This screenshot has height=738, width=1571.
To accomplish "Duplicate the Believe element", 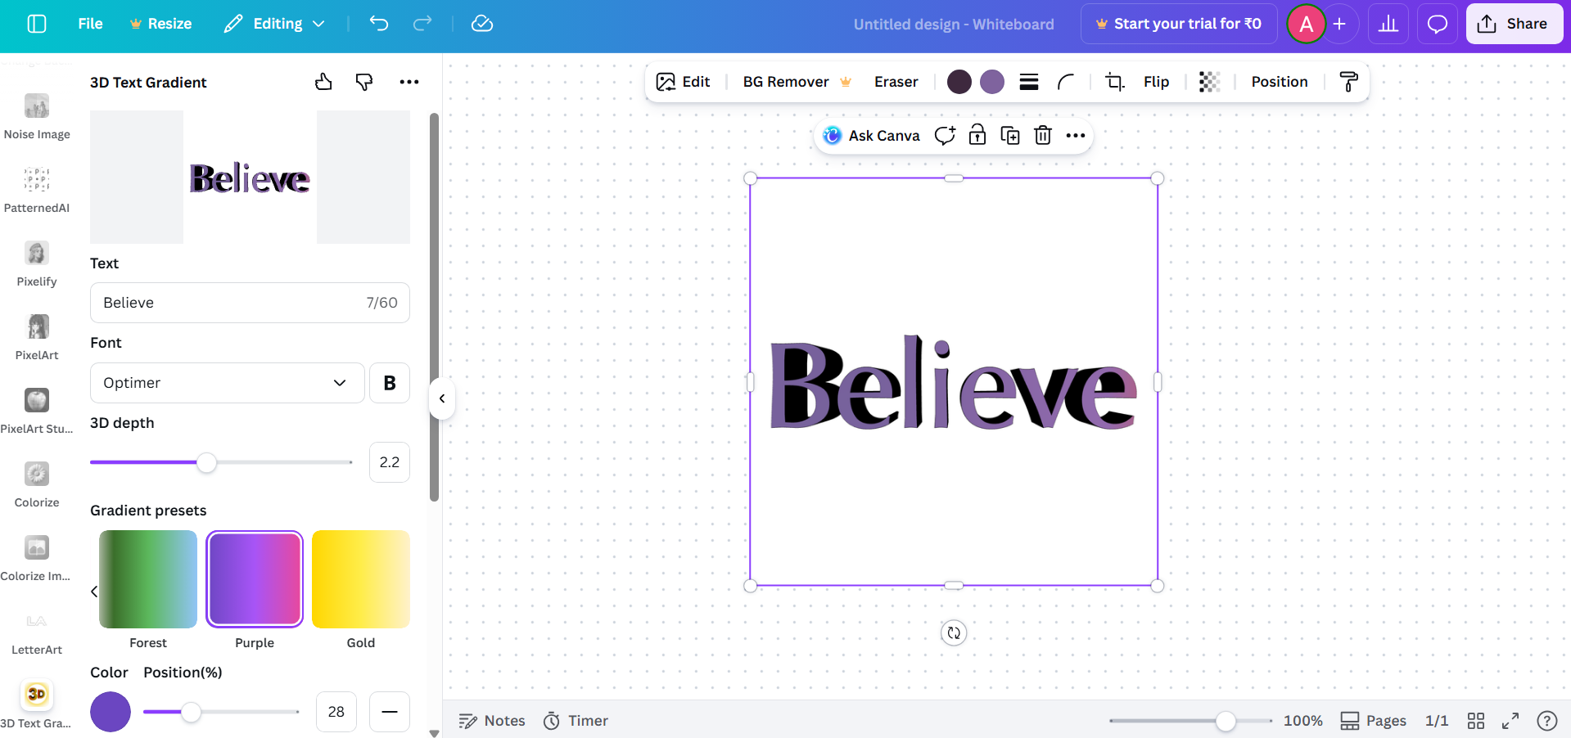I will coord(1009,135).
